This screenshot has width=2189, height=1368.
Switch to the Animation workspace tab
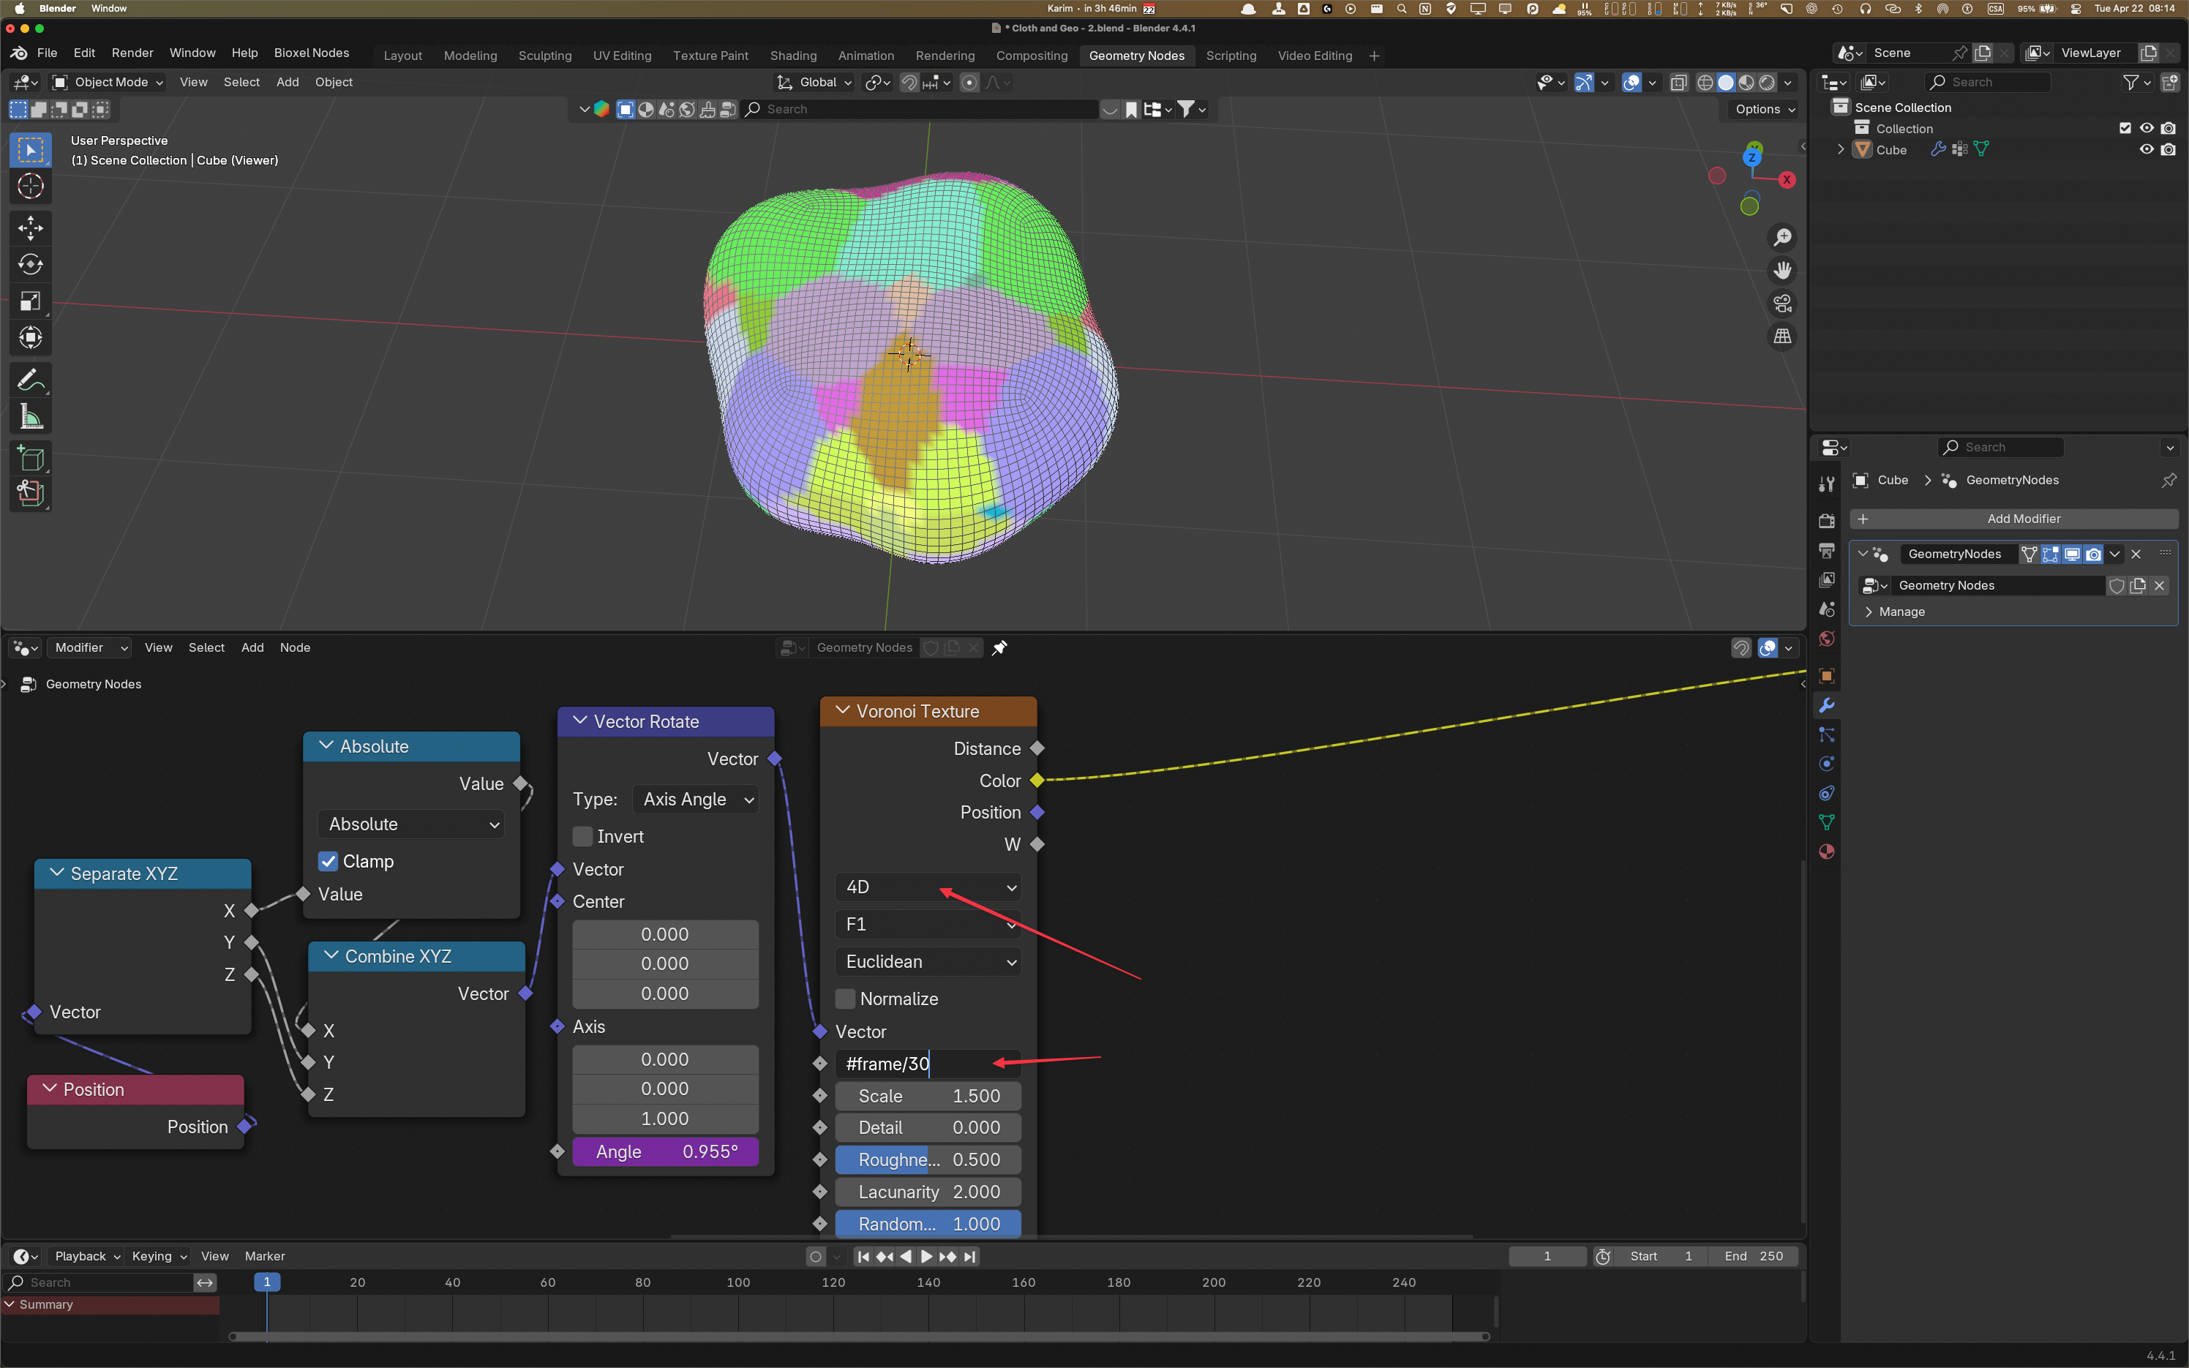866,56
